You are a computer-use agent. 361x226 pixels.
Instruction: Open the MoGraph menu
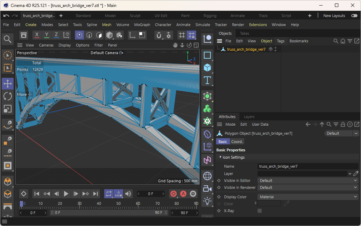[142, 25]
